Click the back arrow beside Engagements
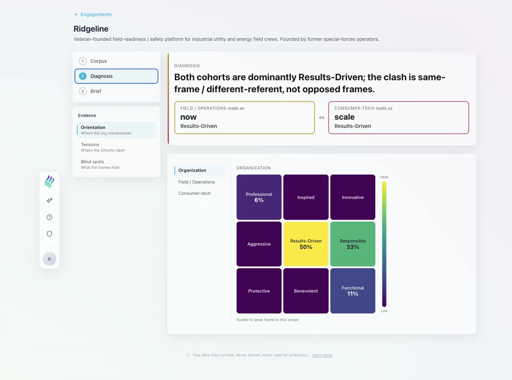Viewport: 512px width, 380px height. click(x=76, y=14)
